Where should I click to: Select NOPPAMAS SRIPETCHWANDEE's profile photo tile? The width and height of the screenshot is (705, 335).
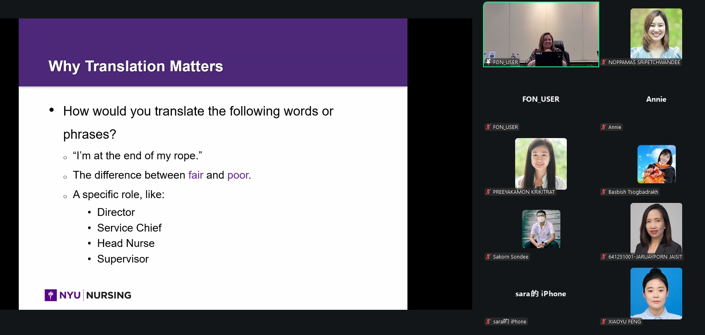pyautogui.click(x=656, y=34)
